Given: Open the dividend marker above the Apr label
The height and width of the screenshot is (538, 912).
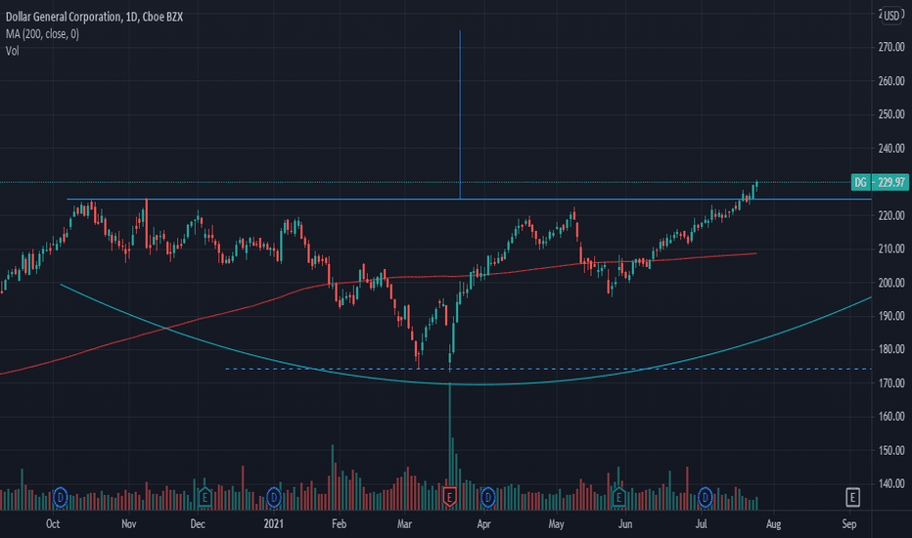Looking at the screenshot, I should [x=487, y=497].
